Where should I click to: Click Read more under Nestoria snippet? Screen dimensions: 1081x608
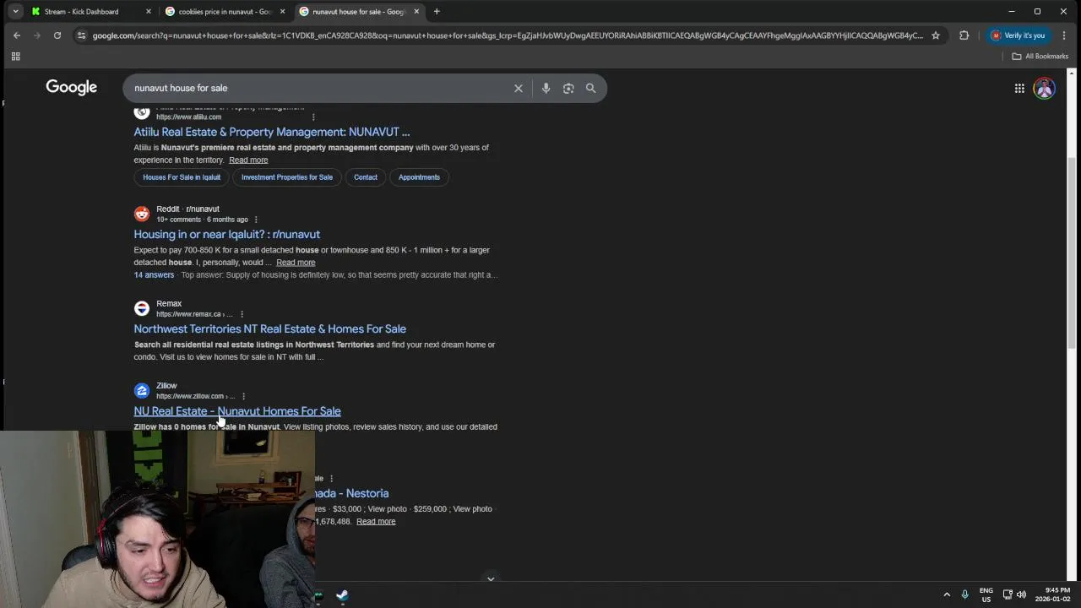pyautogui.click(x=376, y=522)
